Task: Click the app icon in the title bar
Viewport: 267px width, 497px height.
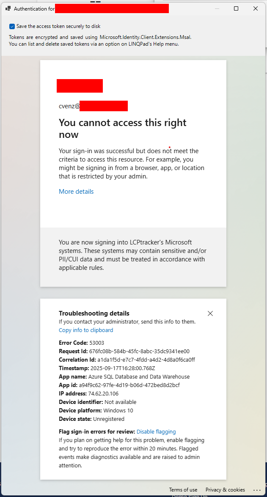Action: click(8, 9)
